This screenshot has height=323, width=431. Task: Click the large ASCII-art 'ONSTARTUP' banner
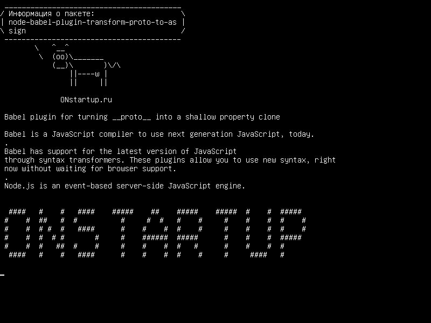click(155, 233)
